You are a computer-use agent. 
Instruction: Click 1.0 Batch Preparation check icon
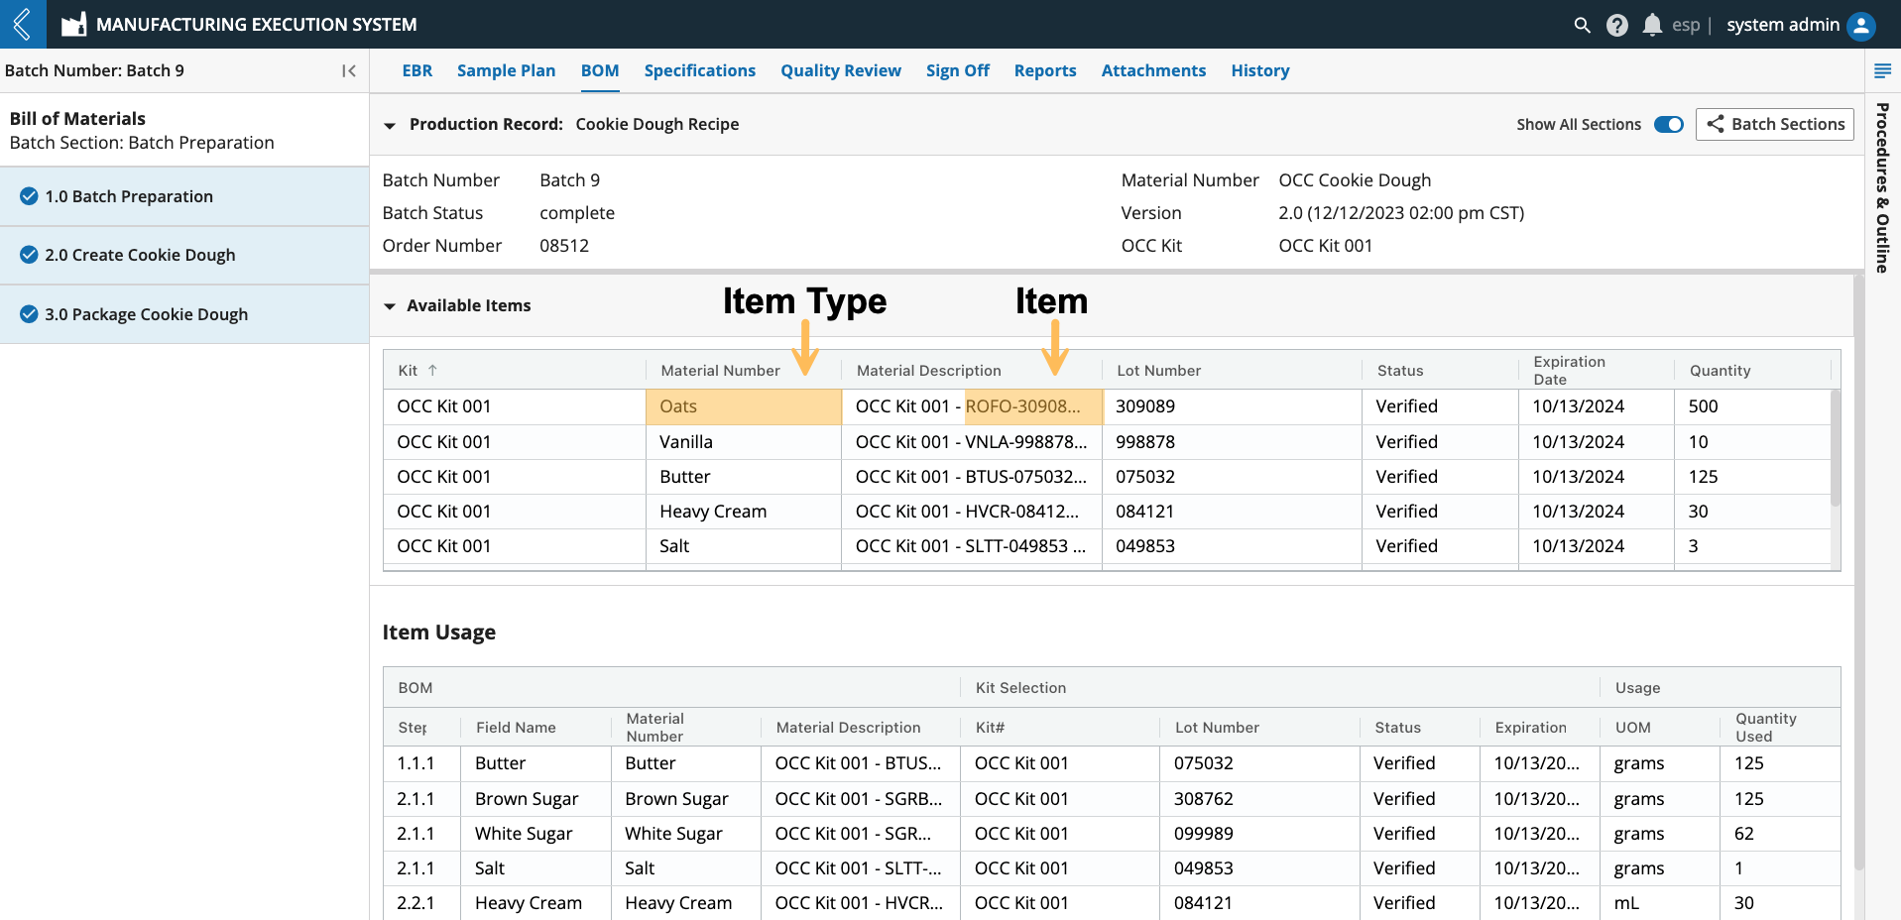(x=29, y=196)
